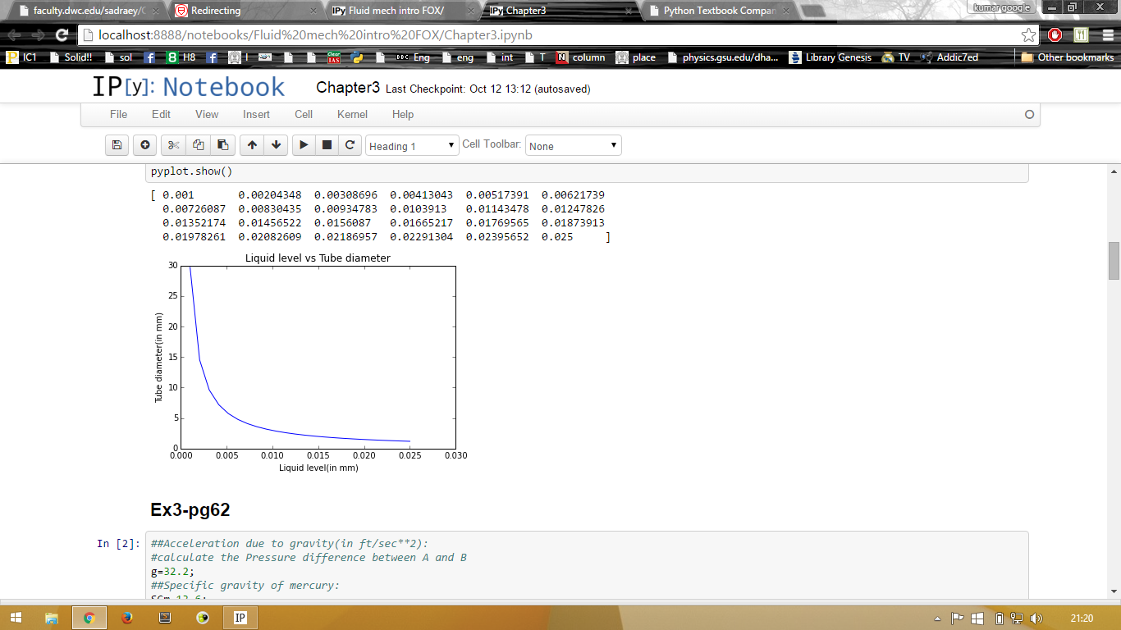This screenshot has width=1121, height=630.
Task: Open Firefox from the Windows taskbar
Action: point(126,618)
